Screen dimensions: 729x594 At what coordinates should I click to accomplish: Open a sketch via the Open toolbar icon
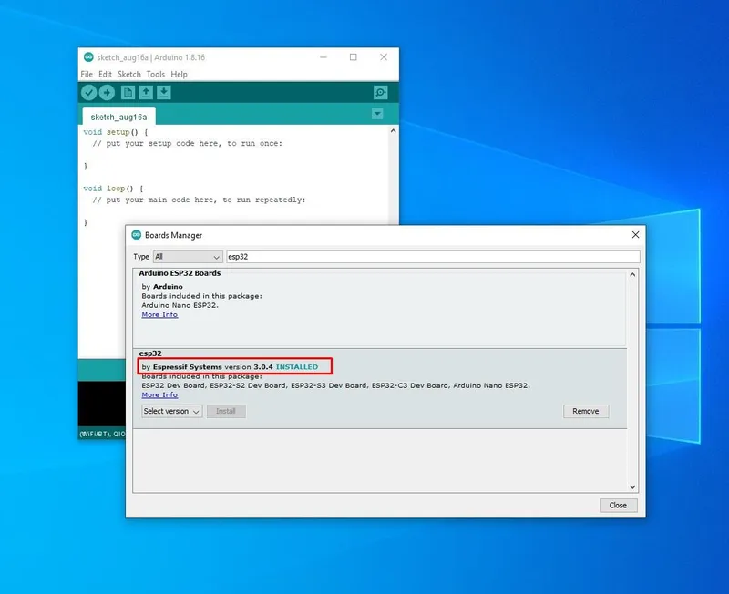click(146, 92)
